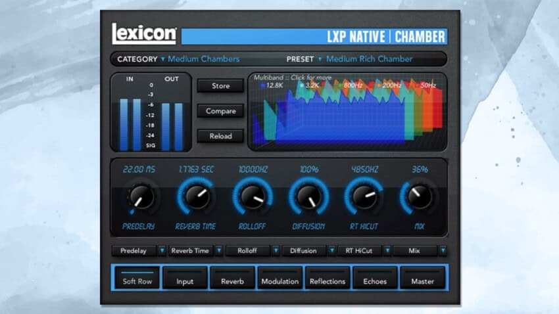Switch to the Input tab
This screenshot has height=314, width=559.
[x=185, y=278]
